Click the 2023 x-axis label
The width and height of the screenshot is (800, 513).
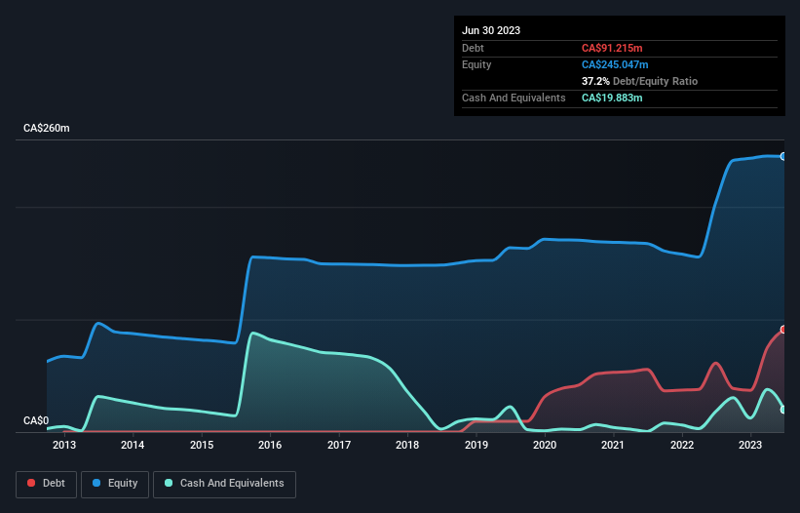tap(750, 445)
